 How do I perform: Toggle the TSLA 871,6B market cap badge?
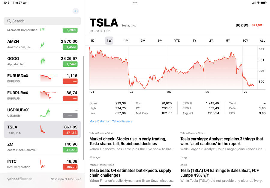(70, 133)
